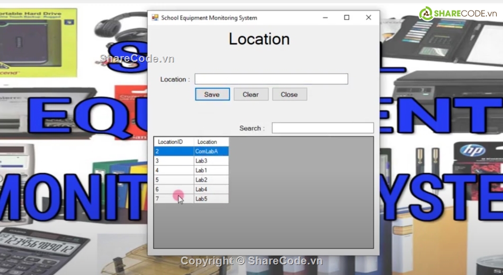Screen dimensions: 503x275
Task: Select the Lab4 cell in the grid
Action: (x=211, y=189)
